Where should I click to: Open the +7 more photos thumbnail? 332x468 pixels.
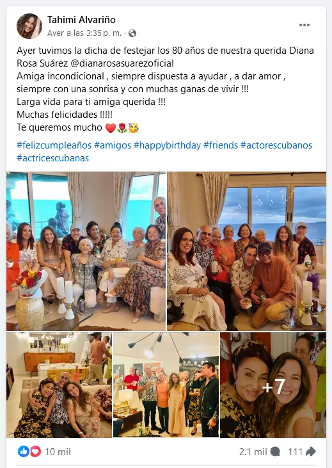tap(273, 385)
